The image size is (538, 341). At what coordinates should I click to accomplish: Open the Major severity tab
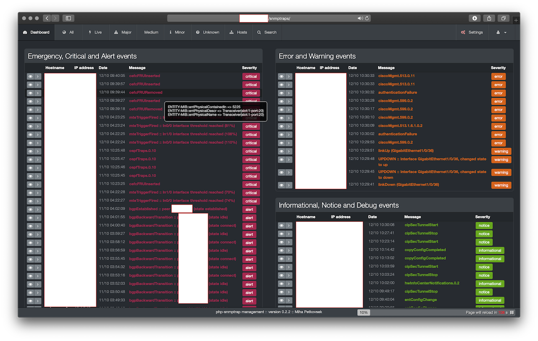pos(123,32)
